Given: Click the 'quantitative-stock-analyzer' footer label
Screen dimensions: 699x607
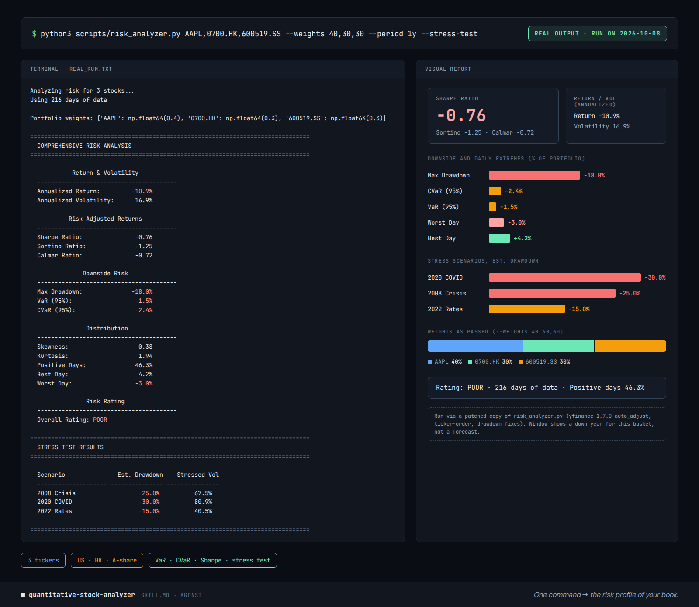Looking at the screenshot, I should click(x=82, y=595).
